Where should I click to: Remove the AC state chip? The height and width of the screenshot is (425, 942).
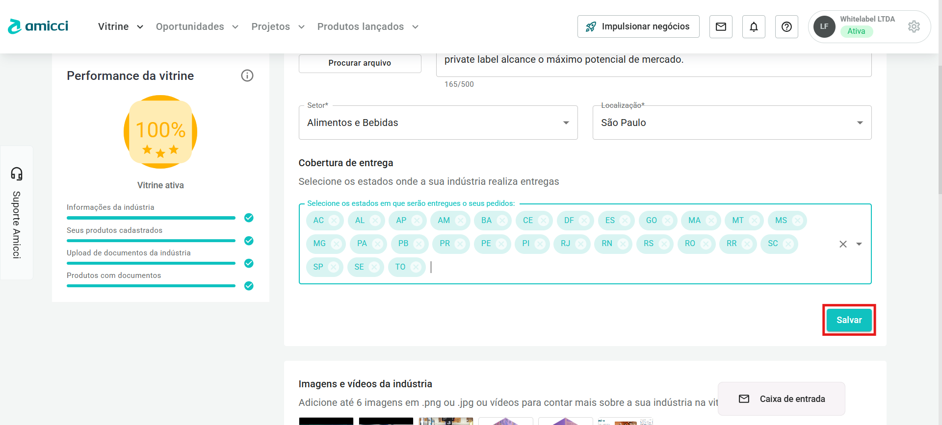pos(334,221)
